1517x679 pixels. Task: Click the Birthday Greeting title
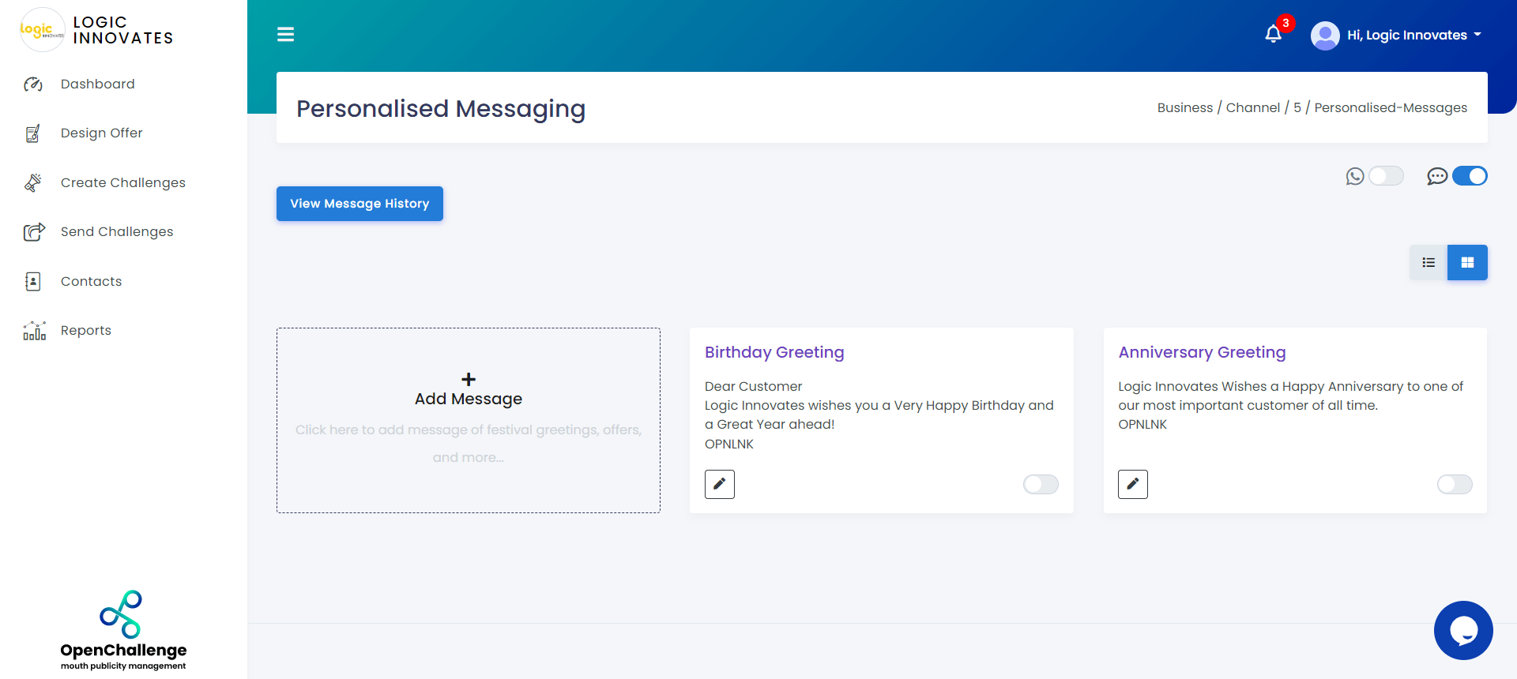pos(774,352)
